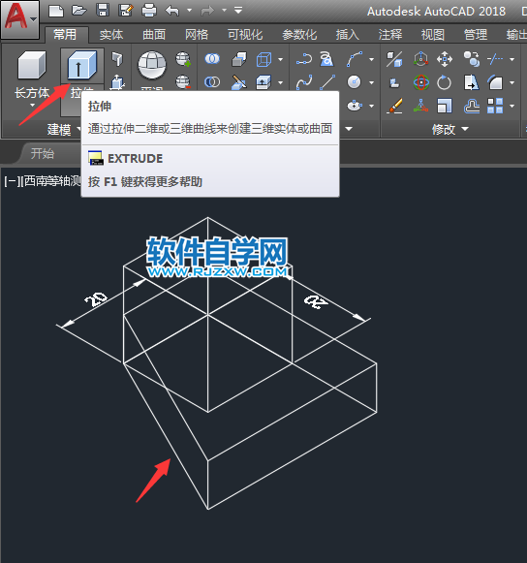This screenshot has width=527, height=563.
Task: Switch to the 曲面 ribbon tab
Action: pyautogui.click(x=154, y=35)
